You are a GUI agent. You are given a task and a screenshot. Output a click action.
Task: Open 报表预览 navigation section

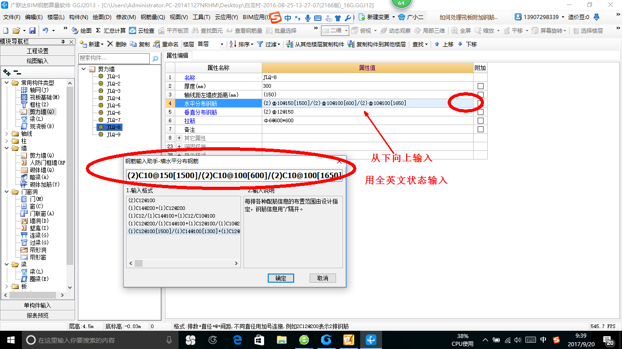(37, 315)
